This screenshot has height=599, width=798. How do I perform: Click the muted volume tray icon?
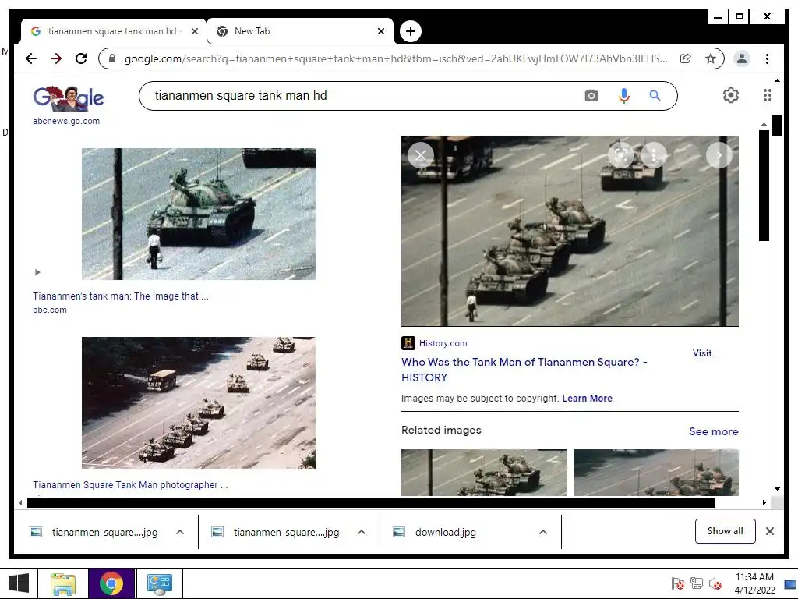point(715,583)
